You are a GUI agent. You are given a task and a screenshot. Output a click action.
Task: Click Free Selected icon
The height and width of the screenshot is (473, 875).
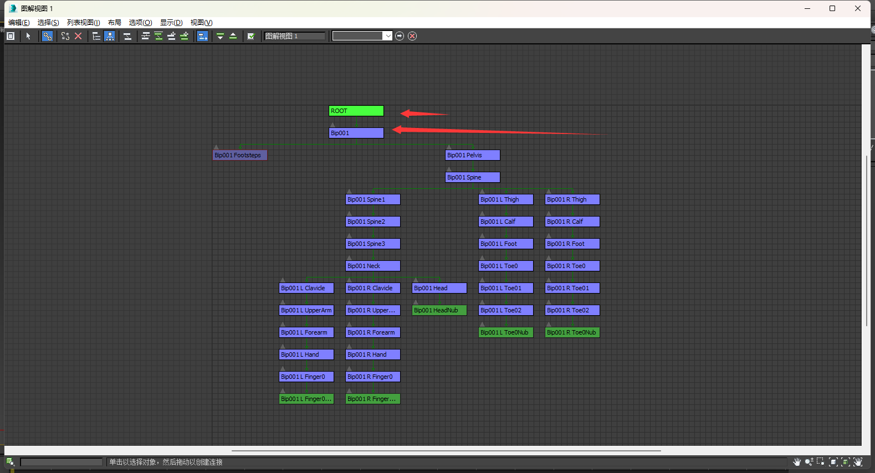tap(184, 36)
